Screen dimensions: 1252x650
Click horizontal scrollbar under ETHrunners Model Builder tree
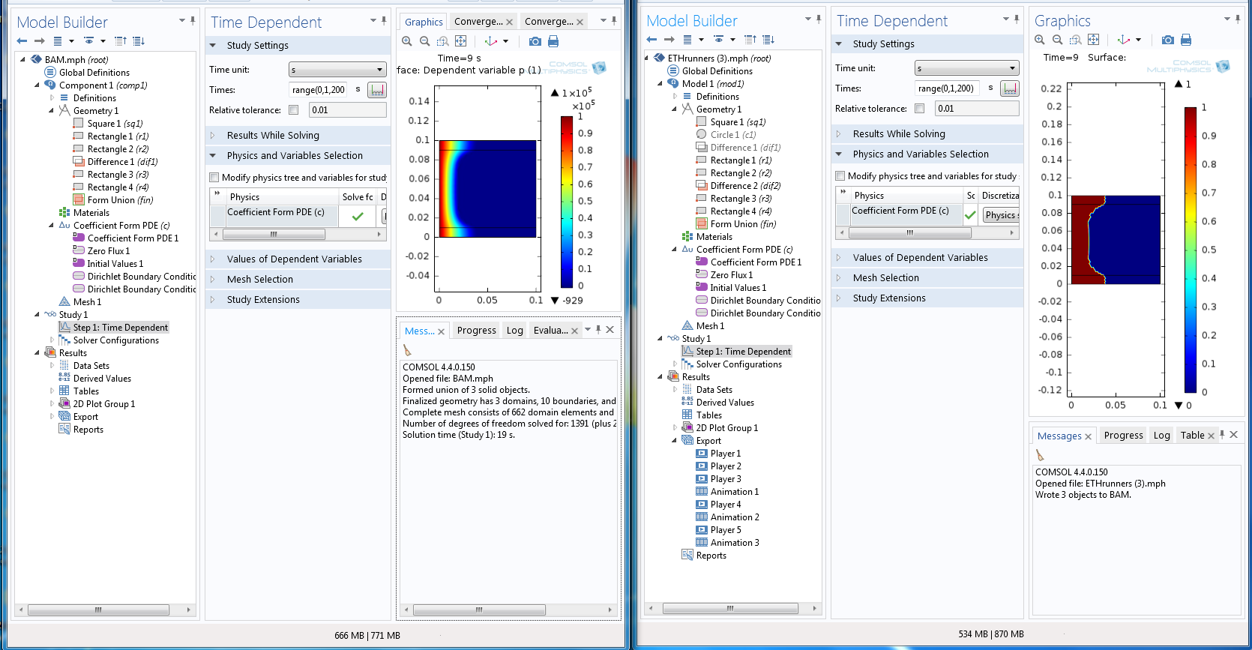coord(729,609)
